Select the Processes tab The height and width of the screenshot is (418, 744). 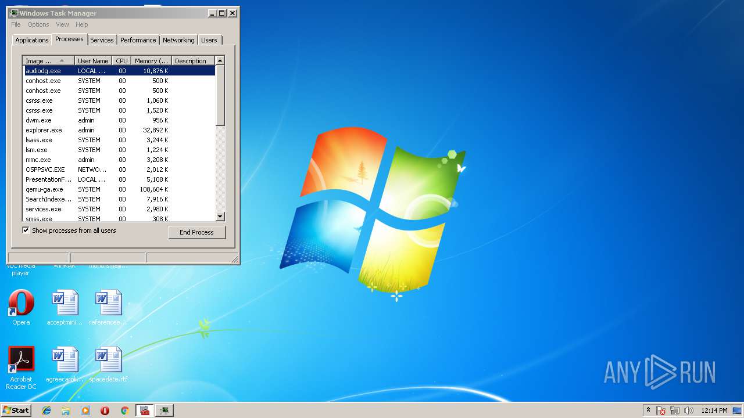tap(69, 39)
